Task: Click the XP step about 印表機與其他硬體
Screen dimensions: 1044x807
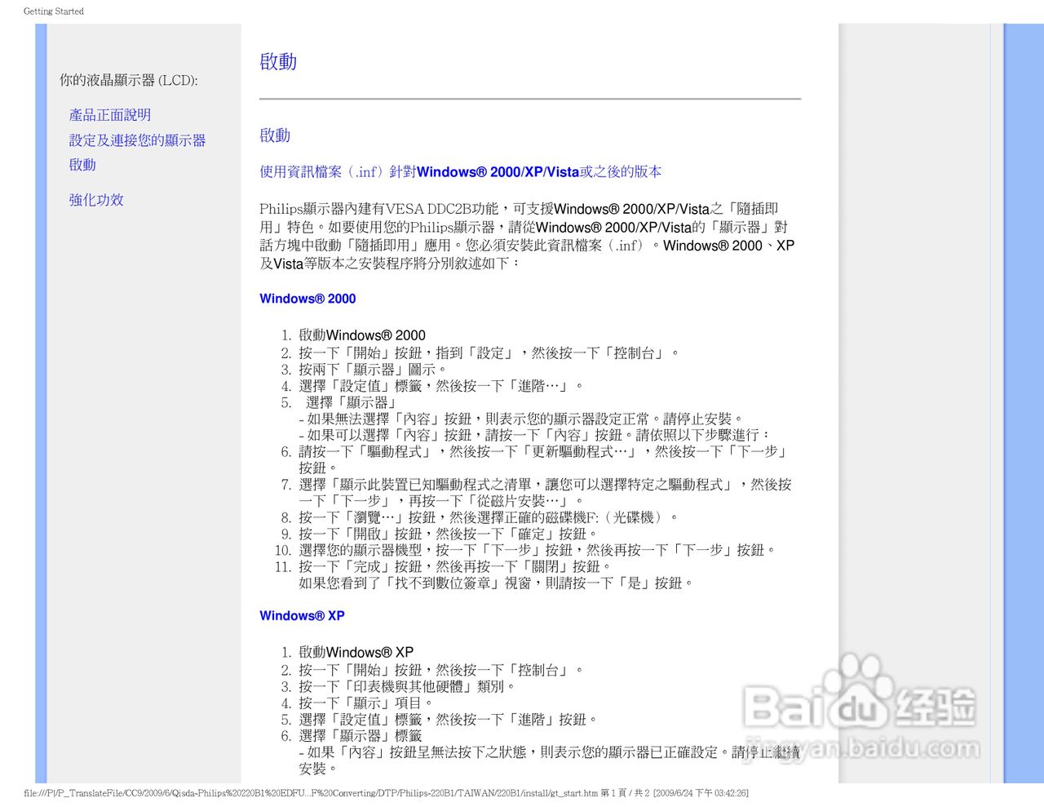Action: [407, 686]
